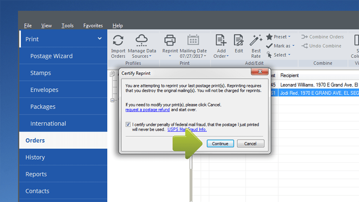Expand the Reprint dropdown arrow
This screenshot has width=359, height=202.
tap(170, 56)
